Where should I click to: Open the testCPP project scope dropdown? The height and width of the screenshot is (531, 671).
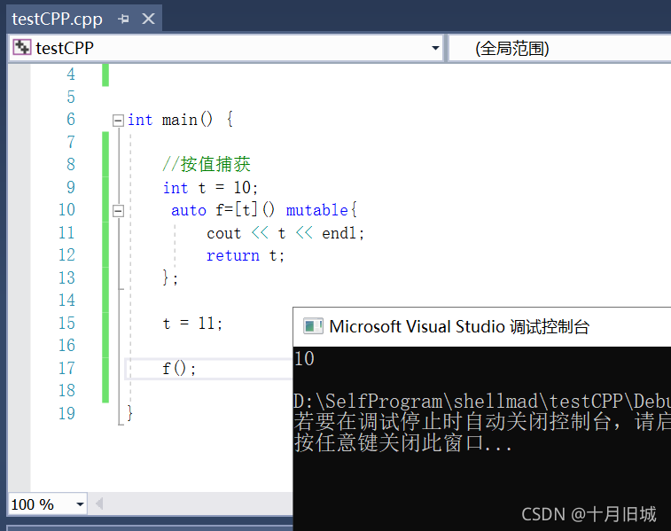[435, 48]
